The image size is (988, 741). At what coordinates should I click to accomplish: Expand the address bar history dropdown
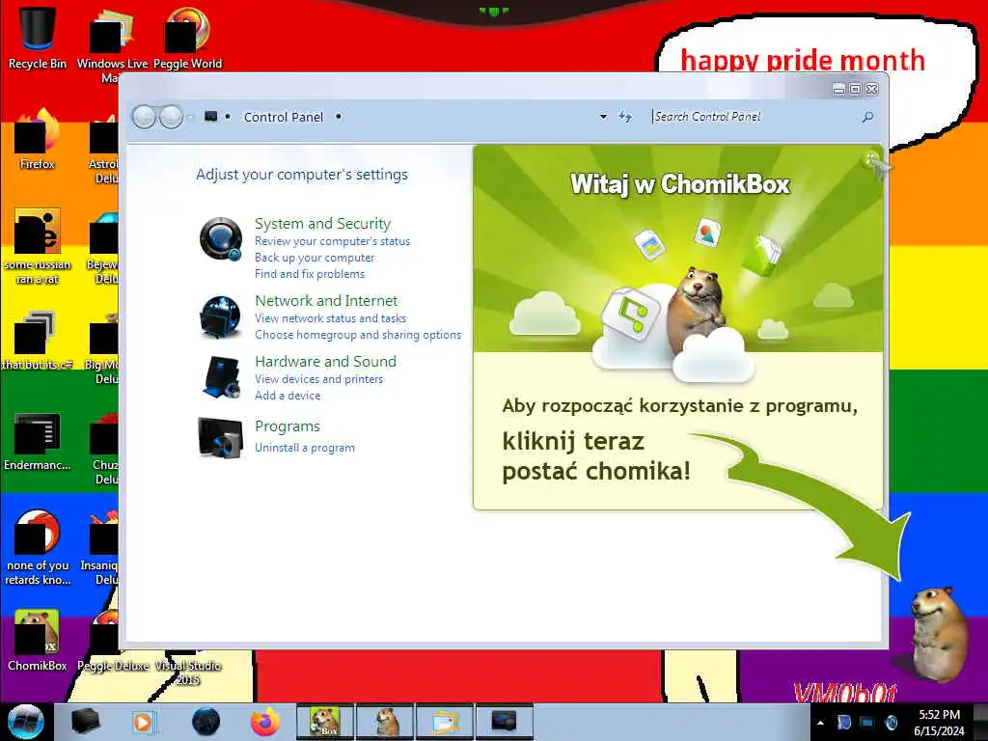tap(603, 117)
